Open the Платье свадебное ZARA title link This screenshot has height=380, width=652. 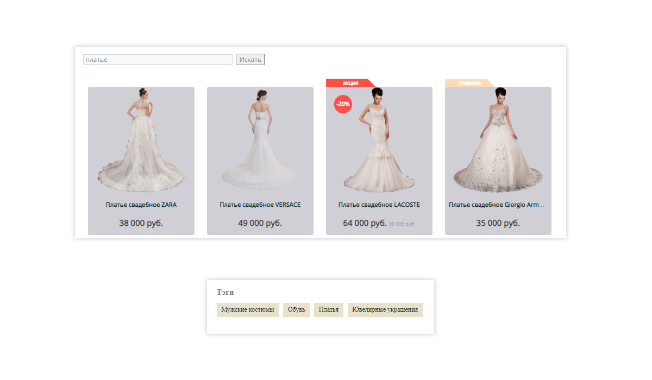coord(141,205)
